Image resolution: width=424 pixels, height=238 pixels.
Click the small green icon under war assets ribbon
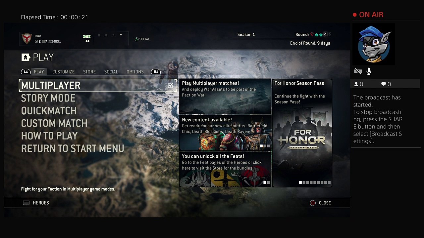click(x=87, y=41)
